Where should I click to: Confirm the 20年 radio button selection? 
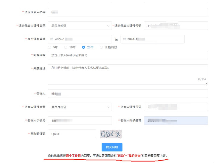[x=83, y=47]
